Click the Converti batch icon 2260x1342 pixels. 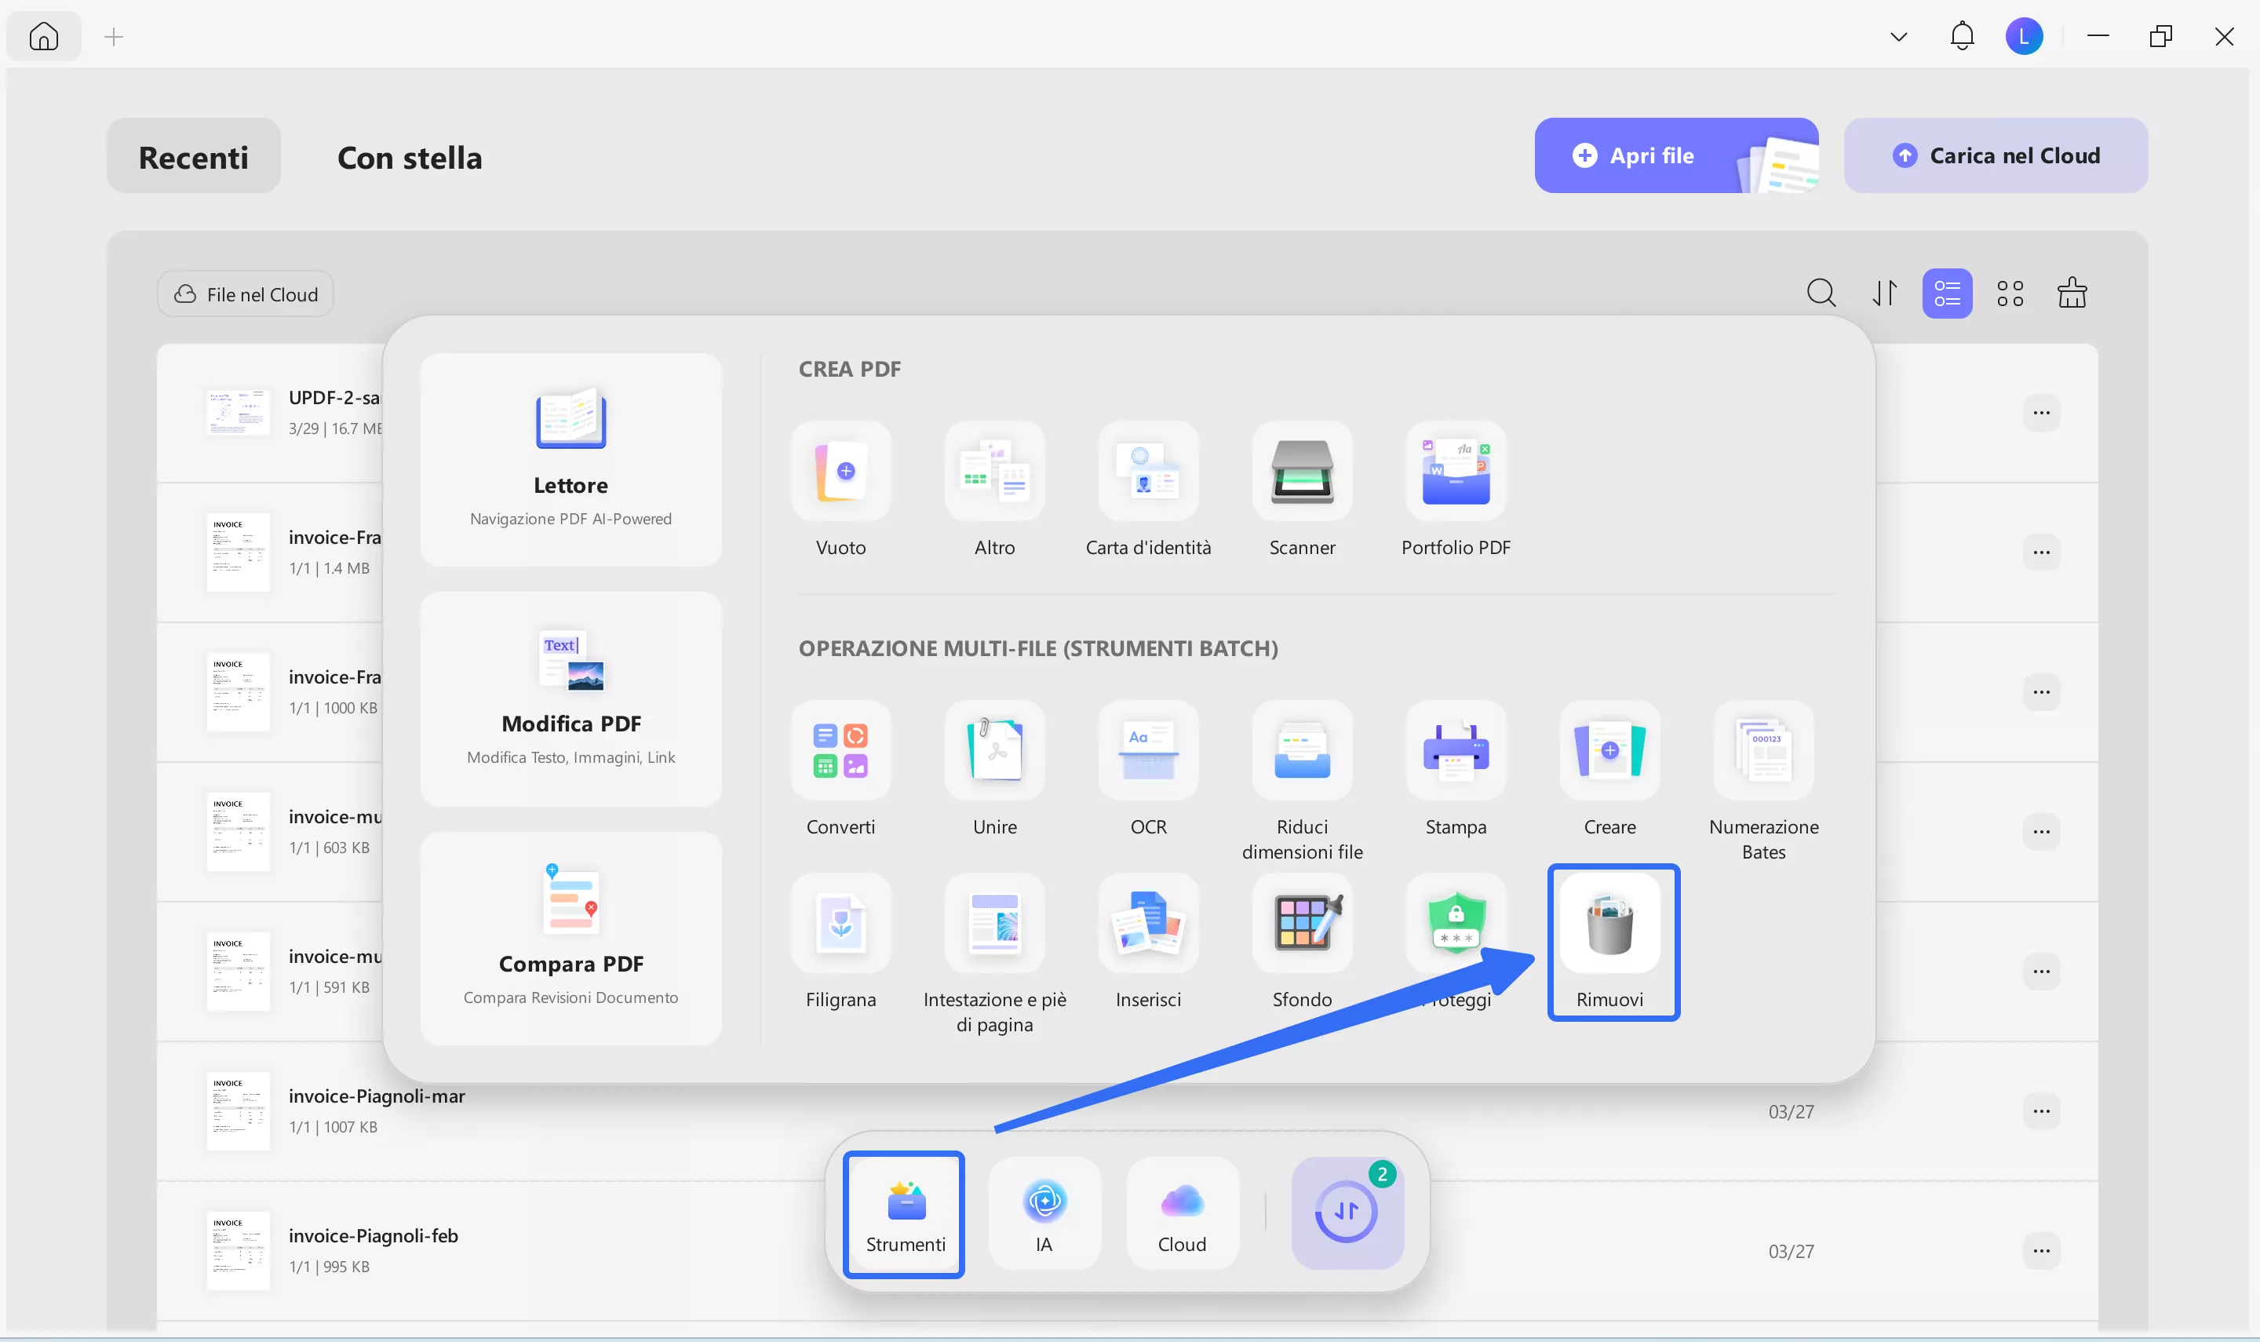(x=840, y=750)
